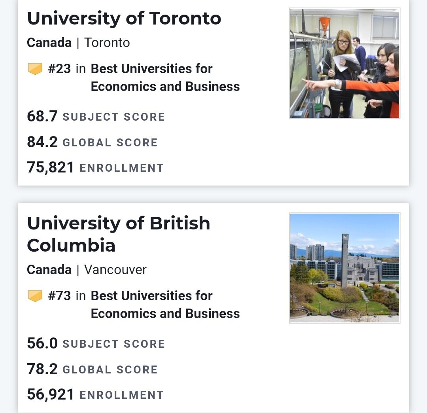Click UBC's 56,921 enrollment figure

coord(51,394)
